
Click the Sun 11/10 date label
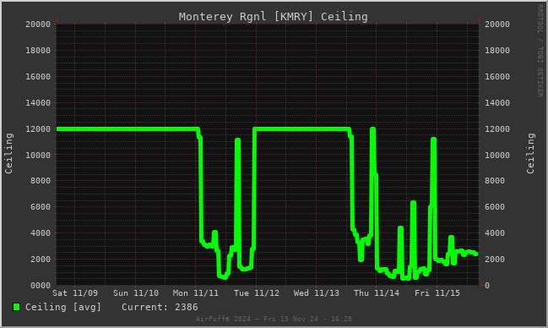point(136,293)
